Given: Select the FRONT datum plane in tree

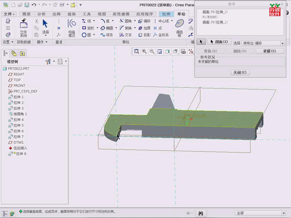Looking at the screenshot, I should pyautogui.click(x=17, y=85).
